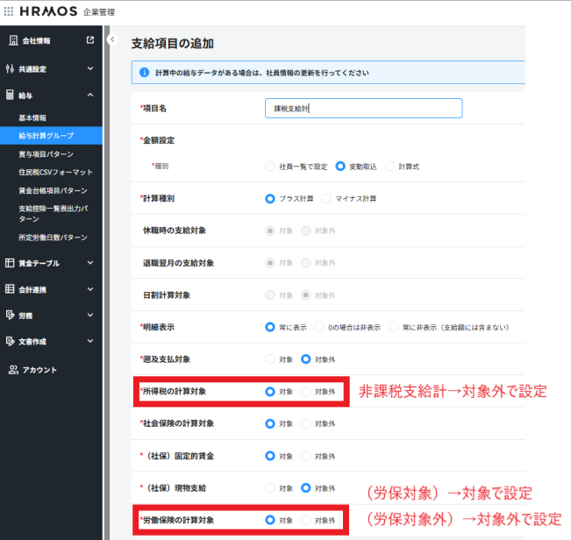Click the 会社情報 external link icon

(89, 40)
